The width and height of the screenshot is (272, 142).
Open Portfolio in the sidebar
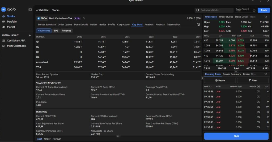(x=12, y=21)
